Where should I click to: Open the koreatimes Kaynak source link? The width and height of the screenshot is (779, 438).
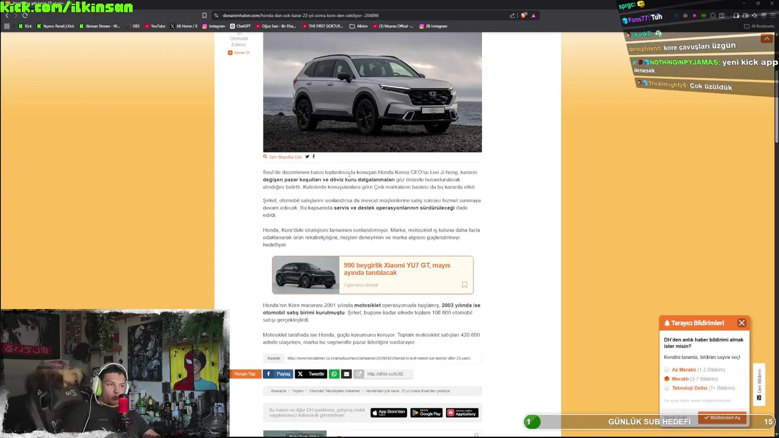click(379, 358)
